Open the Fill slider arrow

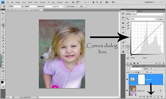(154, 72)
